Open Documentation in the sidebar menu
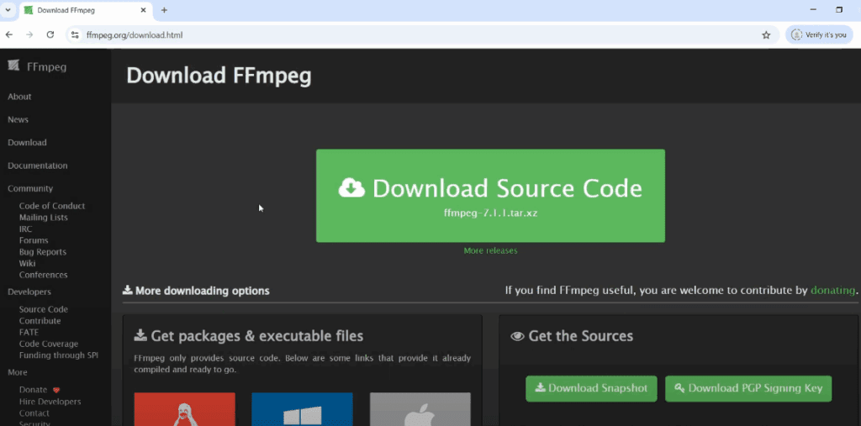 click(37, 166)
